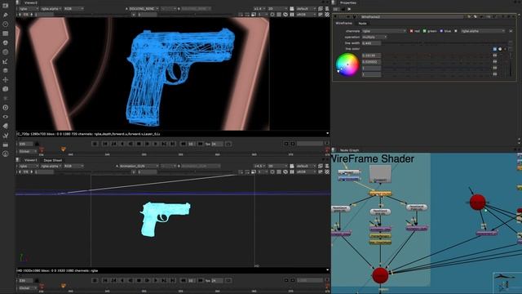Screen dimensions: 522x294
Task: Open the Image nodes toolbar icon
Action: point(6,6)
